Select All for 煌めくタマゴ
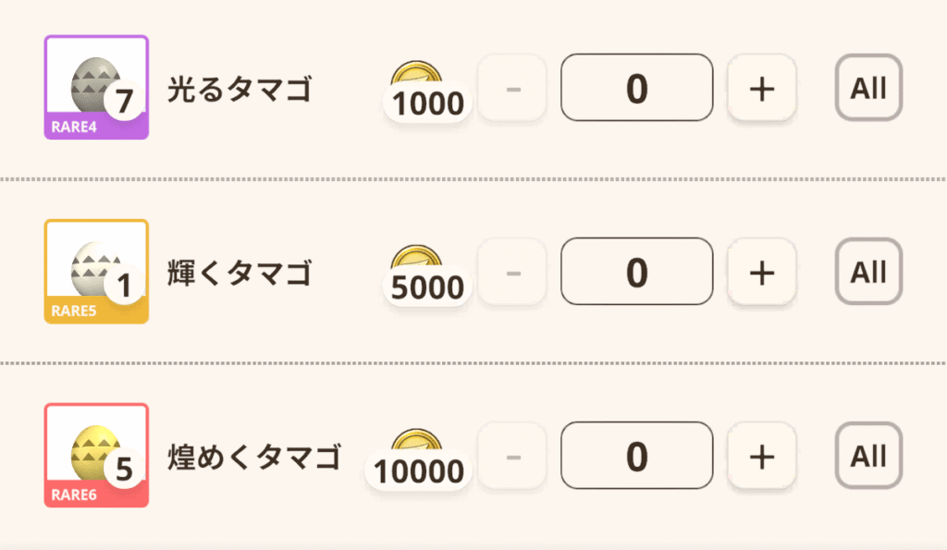 coord(868,456)
